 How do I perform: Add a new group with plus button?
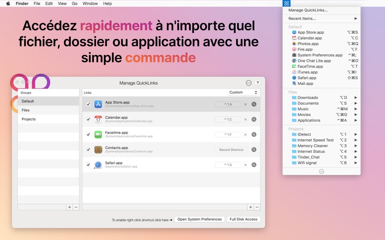[x=69, y=207]
